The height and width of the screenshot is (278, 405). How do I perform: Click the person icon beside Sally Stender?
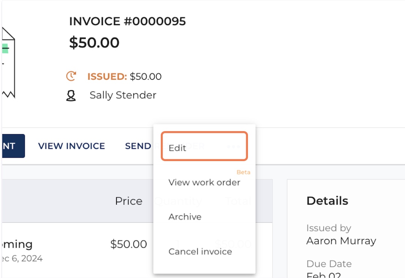point(71,96)
